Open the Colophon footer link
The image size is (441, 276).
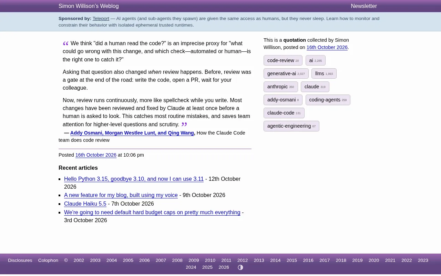[x=48, y=260]
